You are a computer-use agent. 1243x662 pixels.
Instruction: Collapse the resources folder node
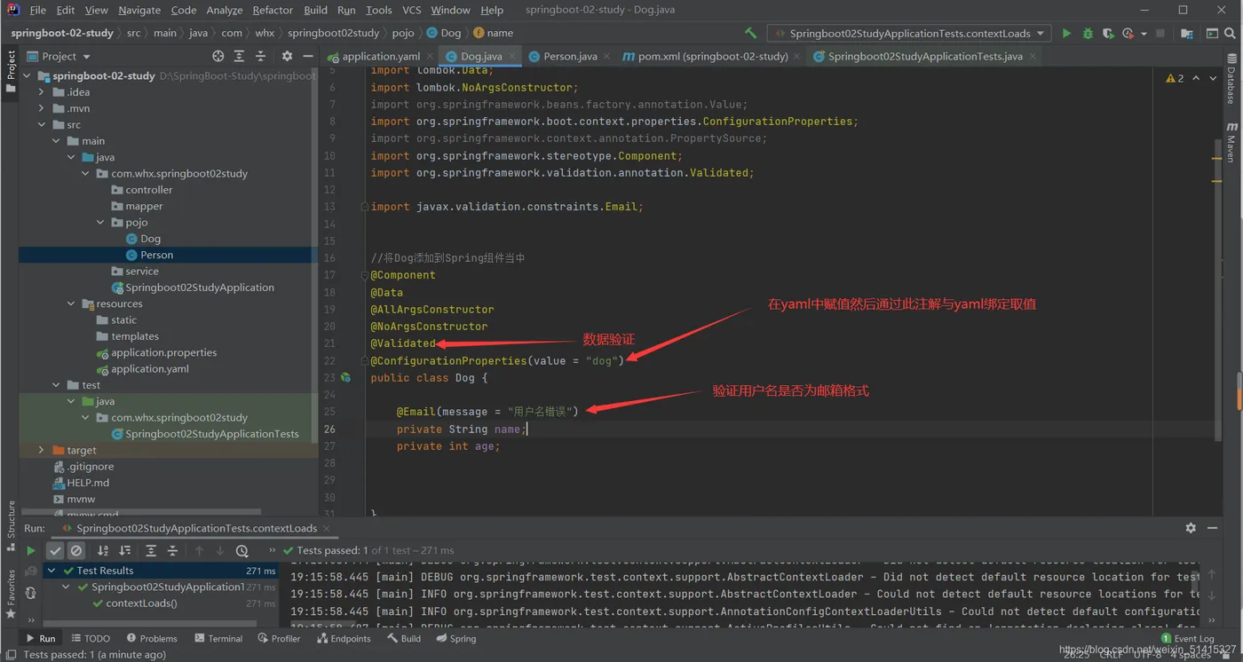coord(71,303)
